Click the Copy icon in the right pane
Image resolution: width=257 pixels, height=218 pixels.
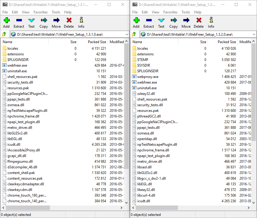coord(174,22)
